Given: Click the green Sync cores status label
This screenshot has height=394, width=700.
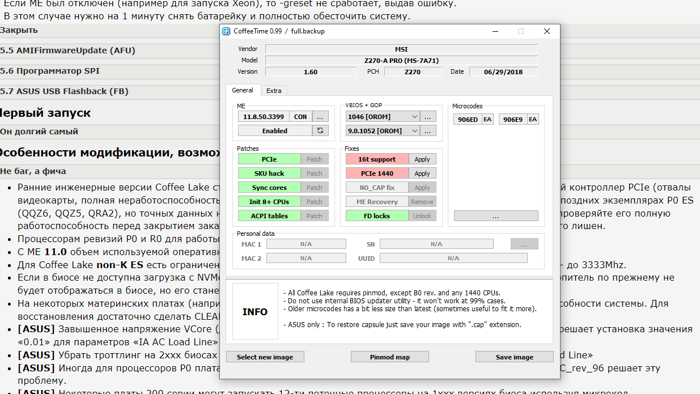Looking at the screenshot, I should [x=269, y=188].
